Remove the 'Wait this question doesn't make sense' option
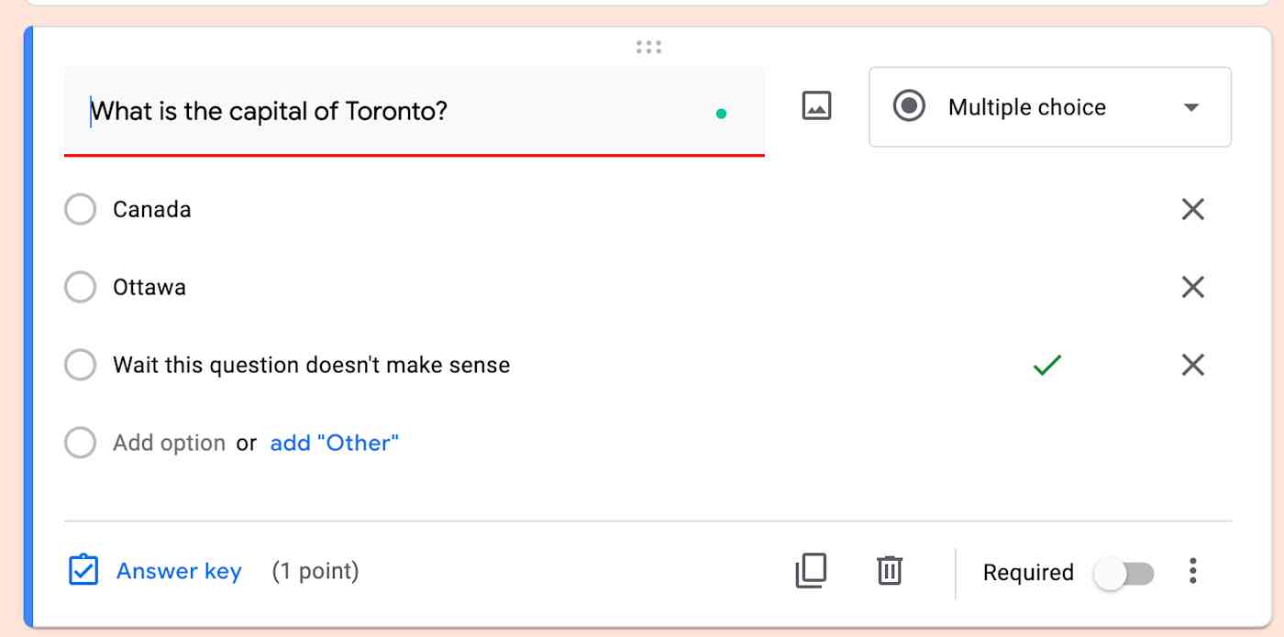The width and height of the screenshot is (1284, 637). [x=1192, y=365]
